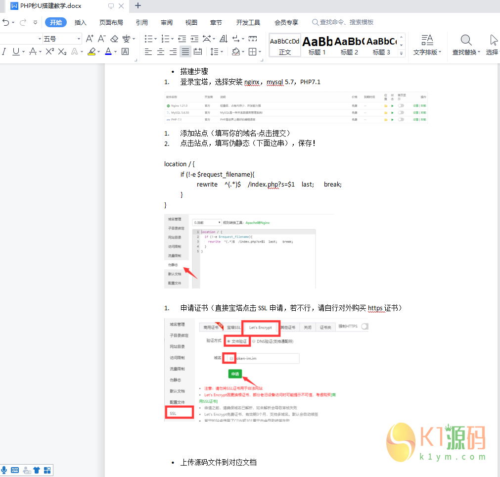The image size is (500, 477).
Task: Apply distributed alignment
Action: [198, 51]
